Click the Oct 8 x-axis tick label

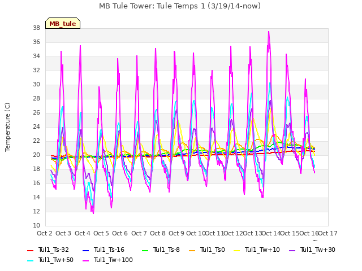[158, 233]
